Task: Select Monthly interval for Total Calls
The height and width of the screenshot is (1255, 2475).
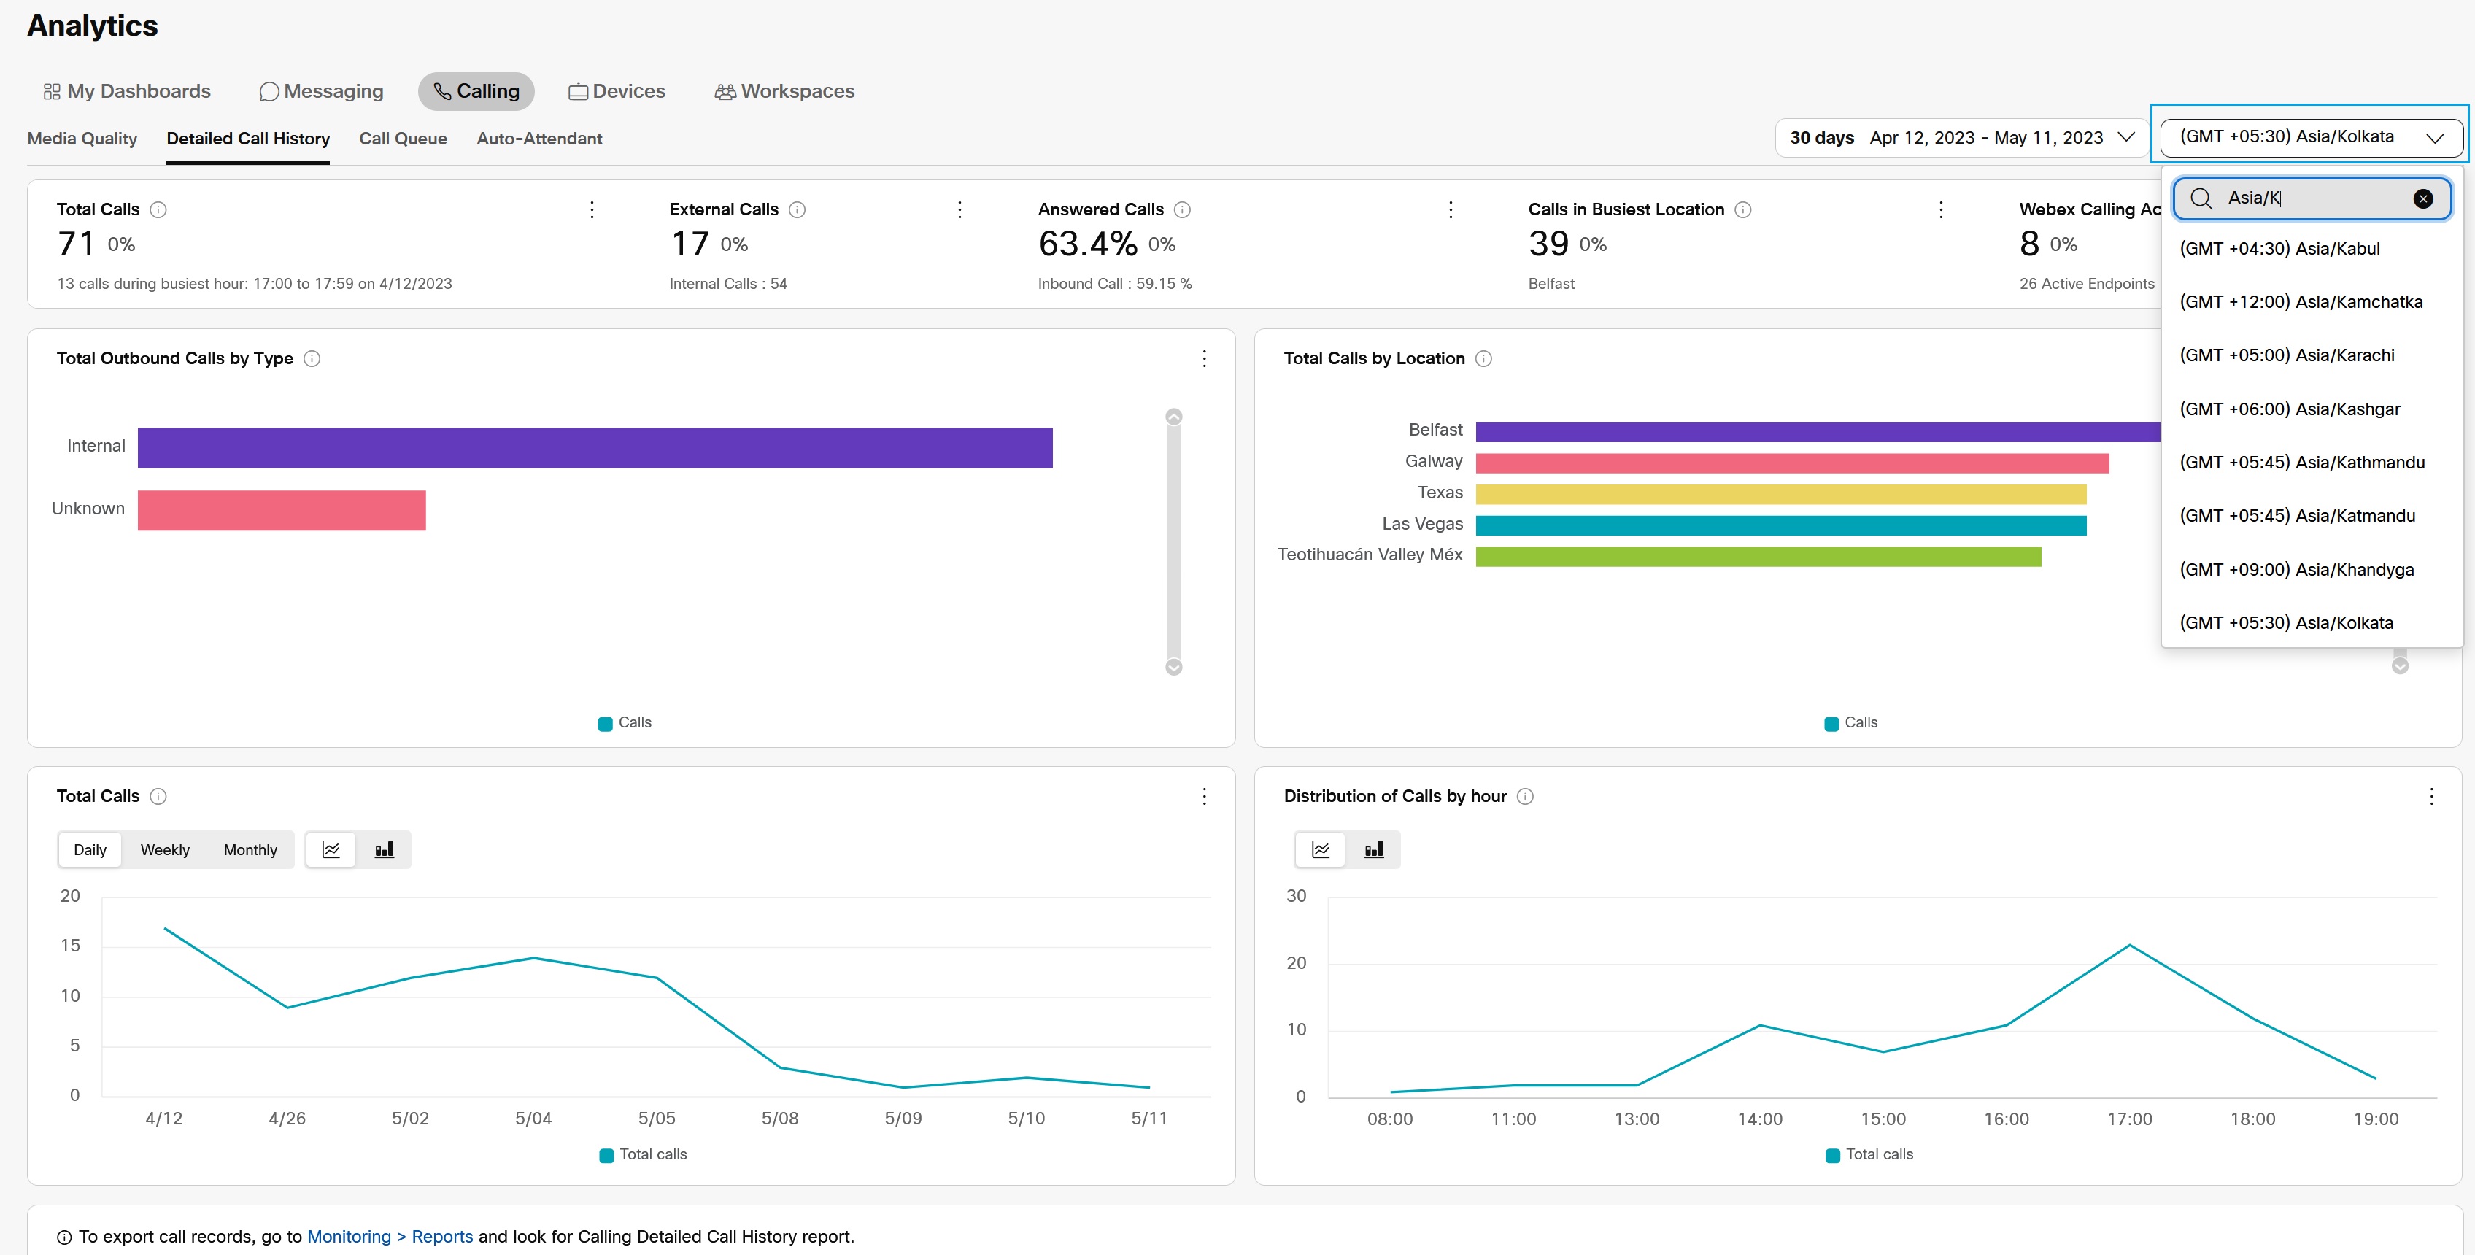Action: tap(250, 849)
